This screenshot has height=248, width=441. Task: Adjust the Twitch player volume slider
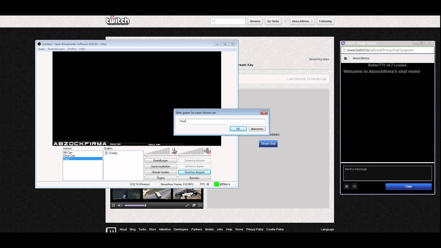pyautogui.click(x=135, y=206)
